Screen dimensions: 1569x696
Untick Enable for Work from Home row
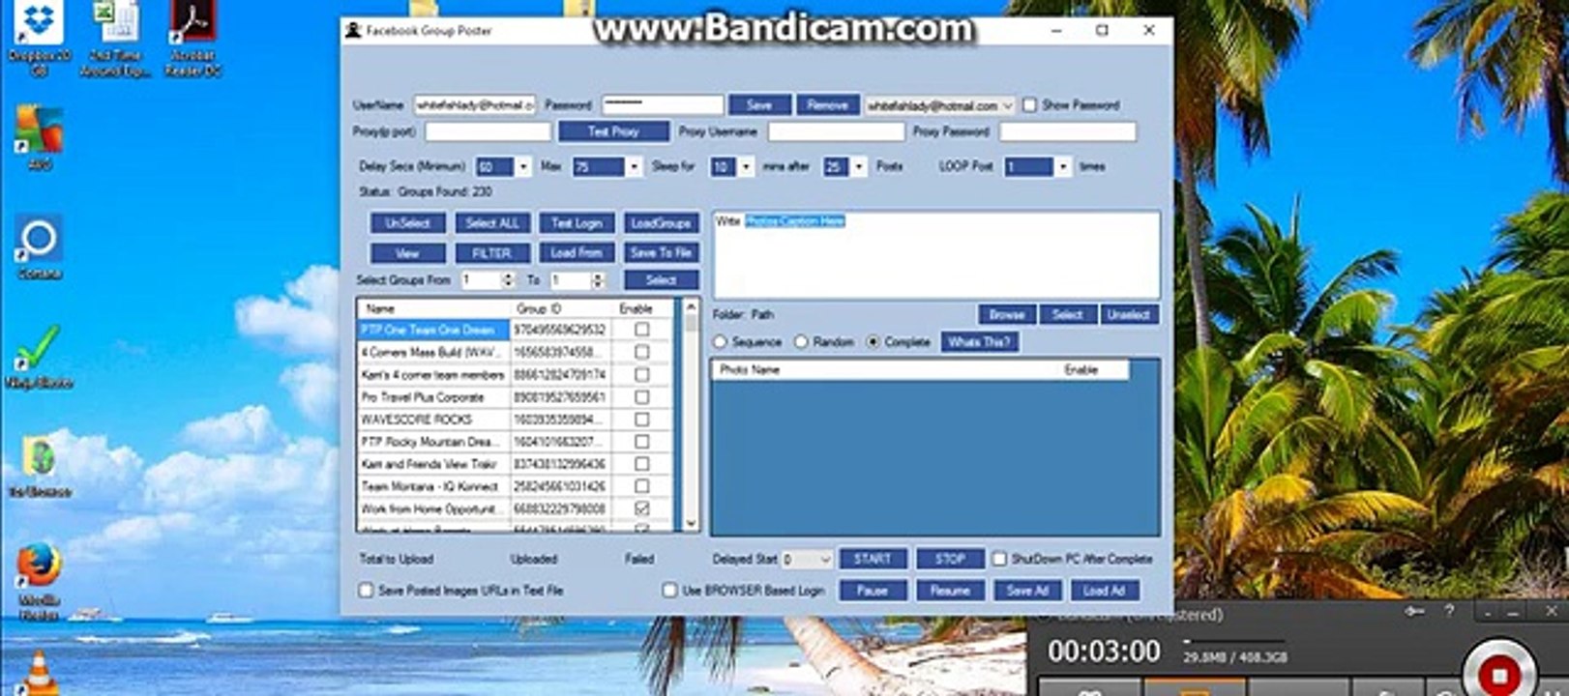[x=641, y=508]
